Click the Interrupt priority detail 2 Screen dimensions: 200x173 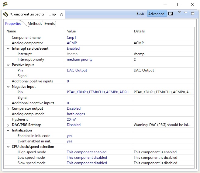point(135,59)
